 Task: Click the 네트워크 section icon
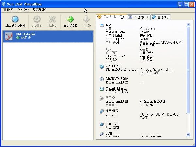[x=102, y=111]
